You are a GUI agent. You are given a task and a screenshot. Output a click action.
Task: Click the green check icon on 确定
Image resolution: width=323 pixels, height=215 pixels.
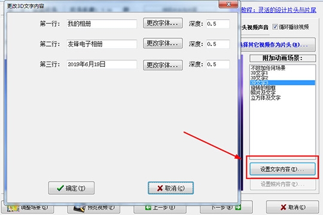(60, 188)
